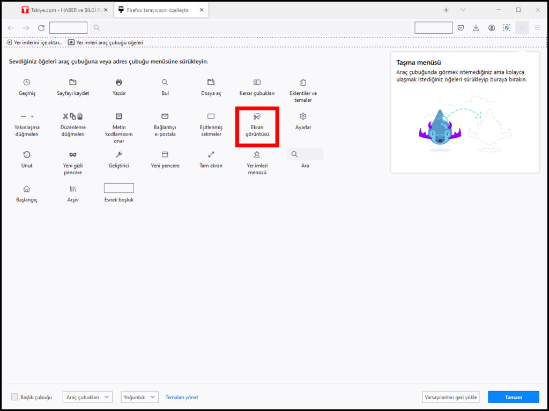Screen dimensions: 549x411
Task: Select the Geliştirici wrench icon
Action: (119, 154)
